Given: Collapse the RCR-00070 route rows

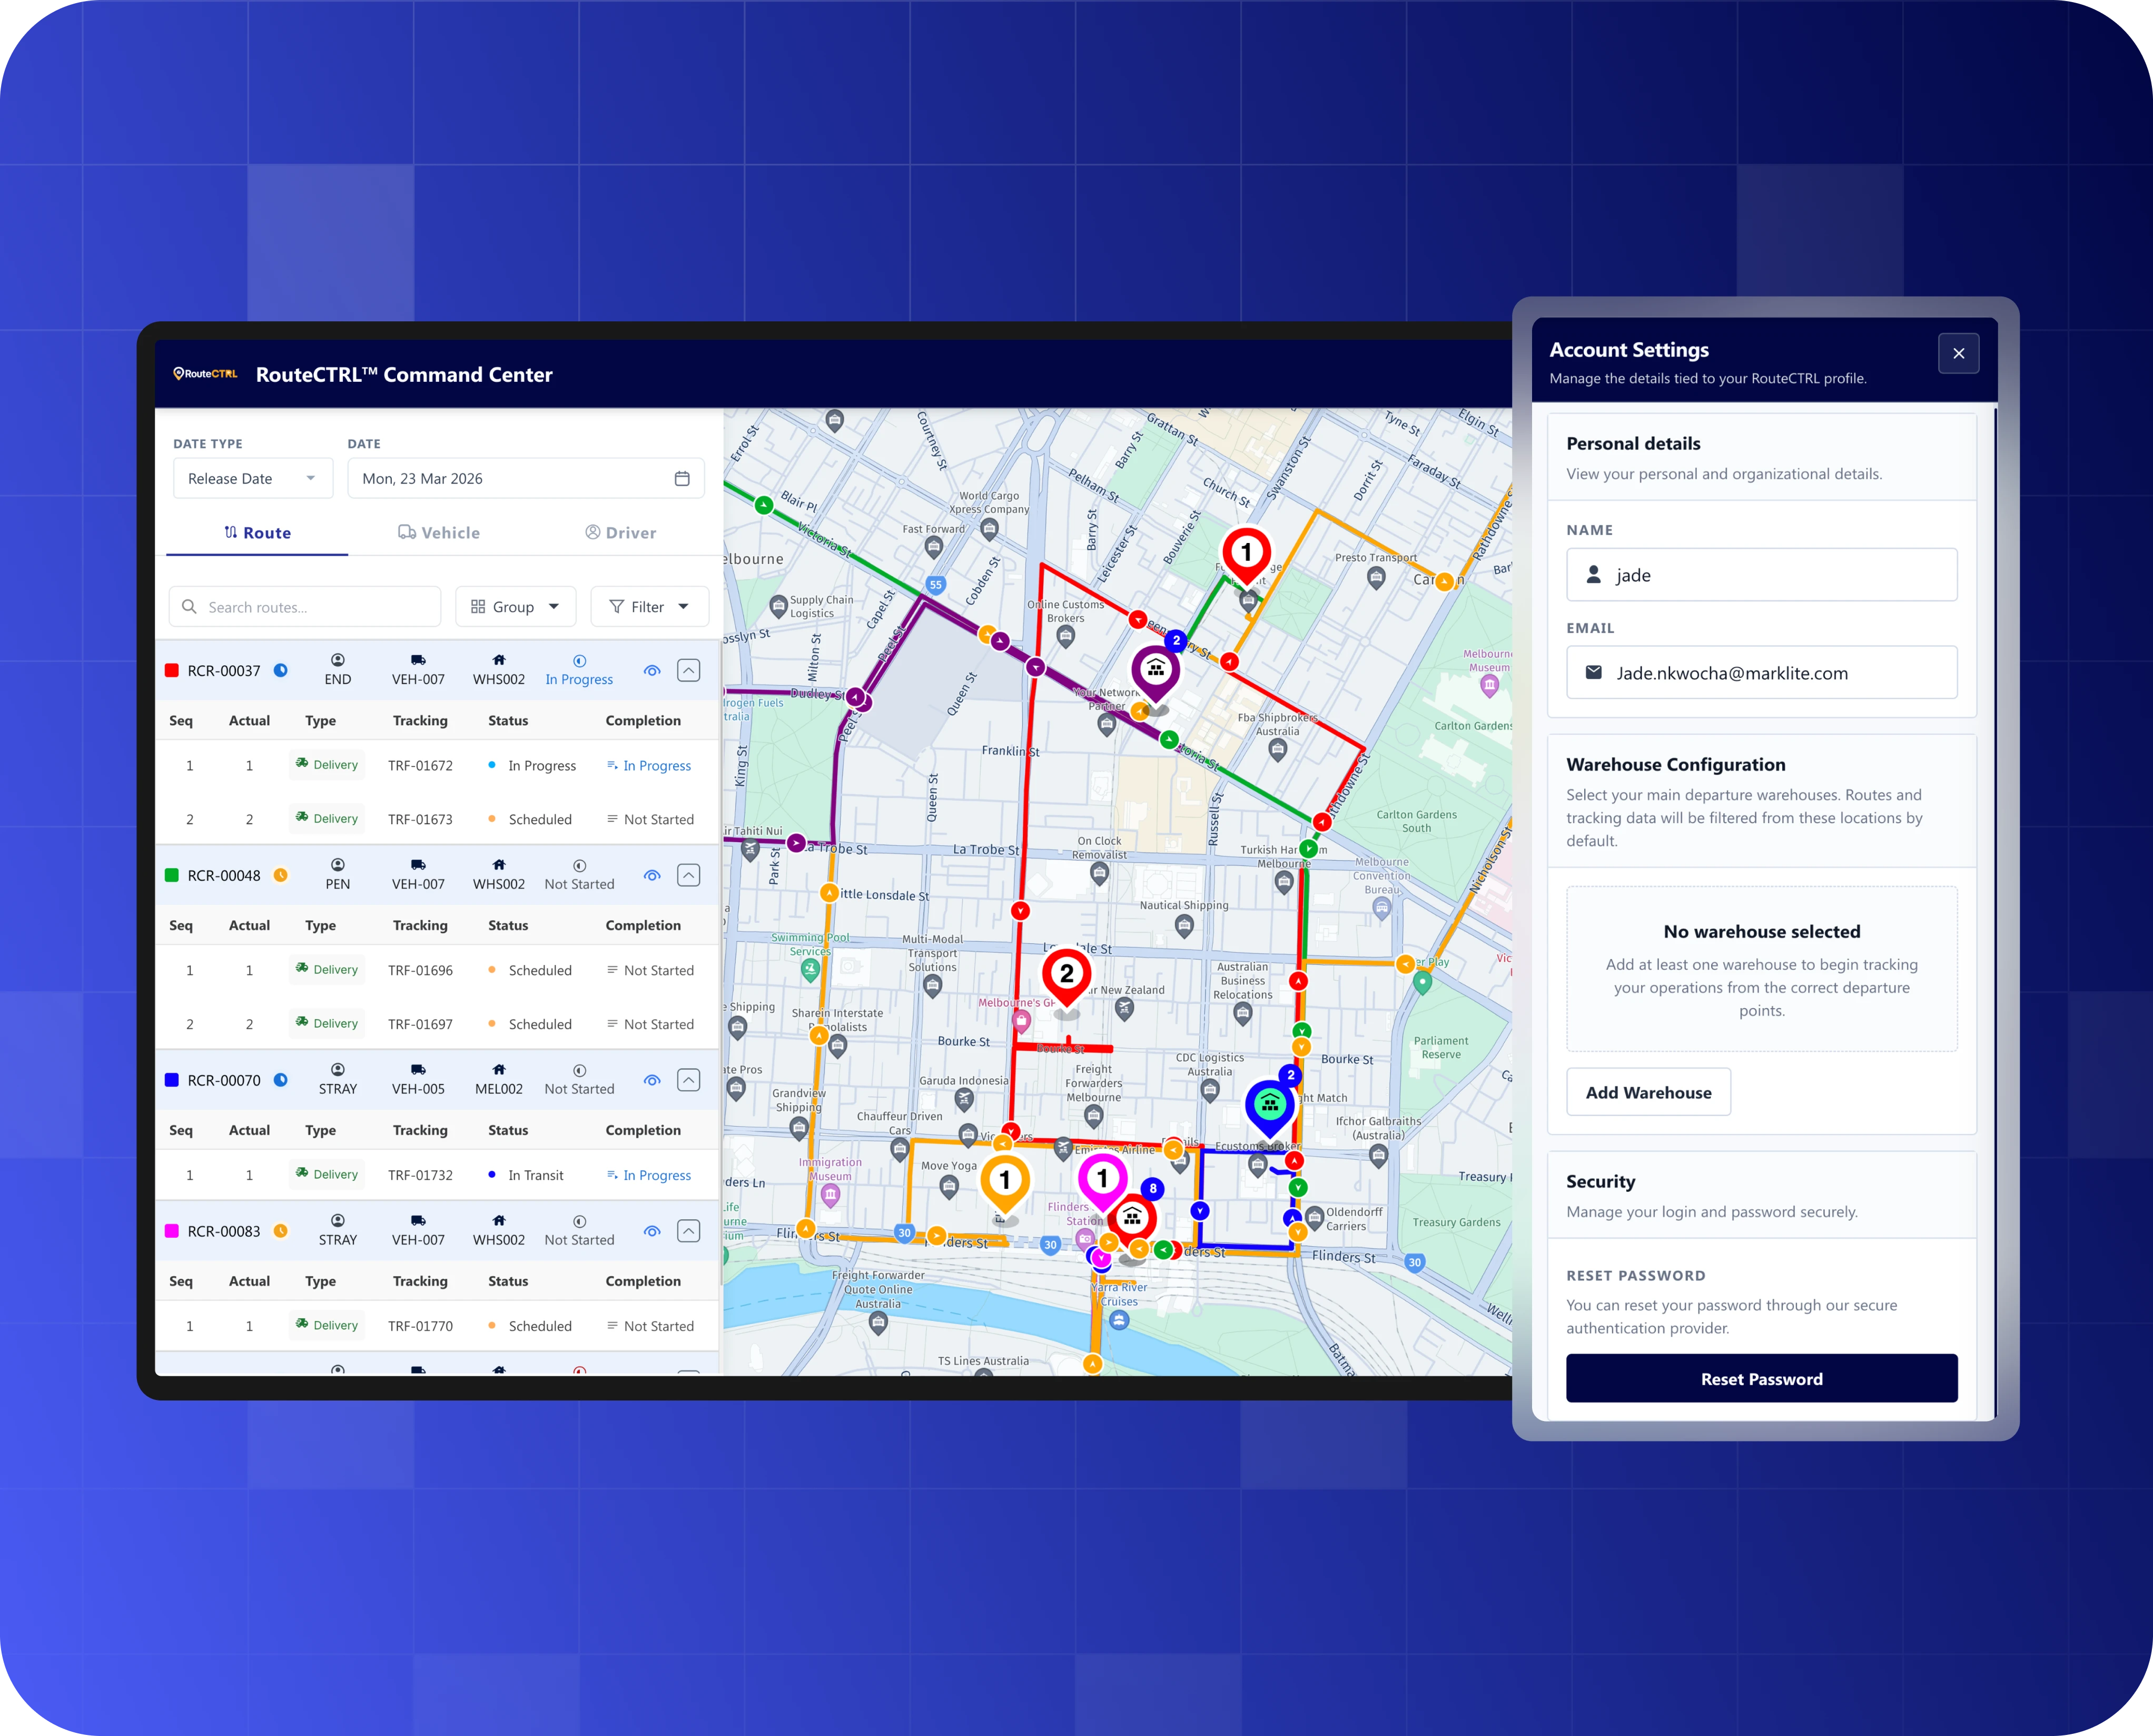Looking at the screenshot, I should [689, 1081].
